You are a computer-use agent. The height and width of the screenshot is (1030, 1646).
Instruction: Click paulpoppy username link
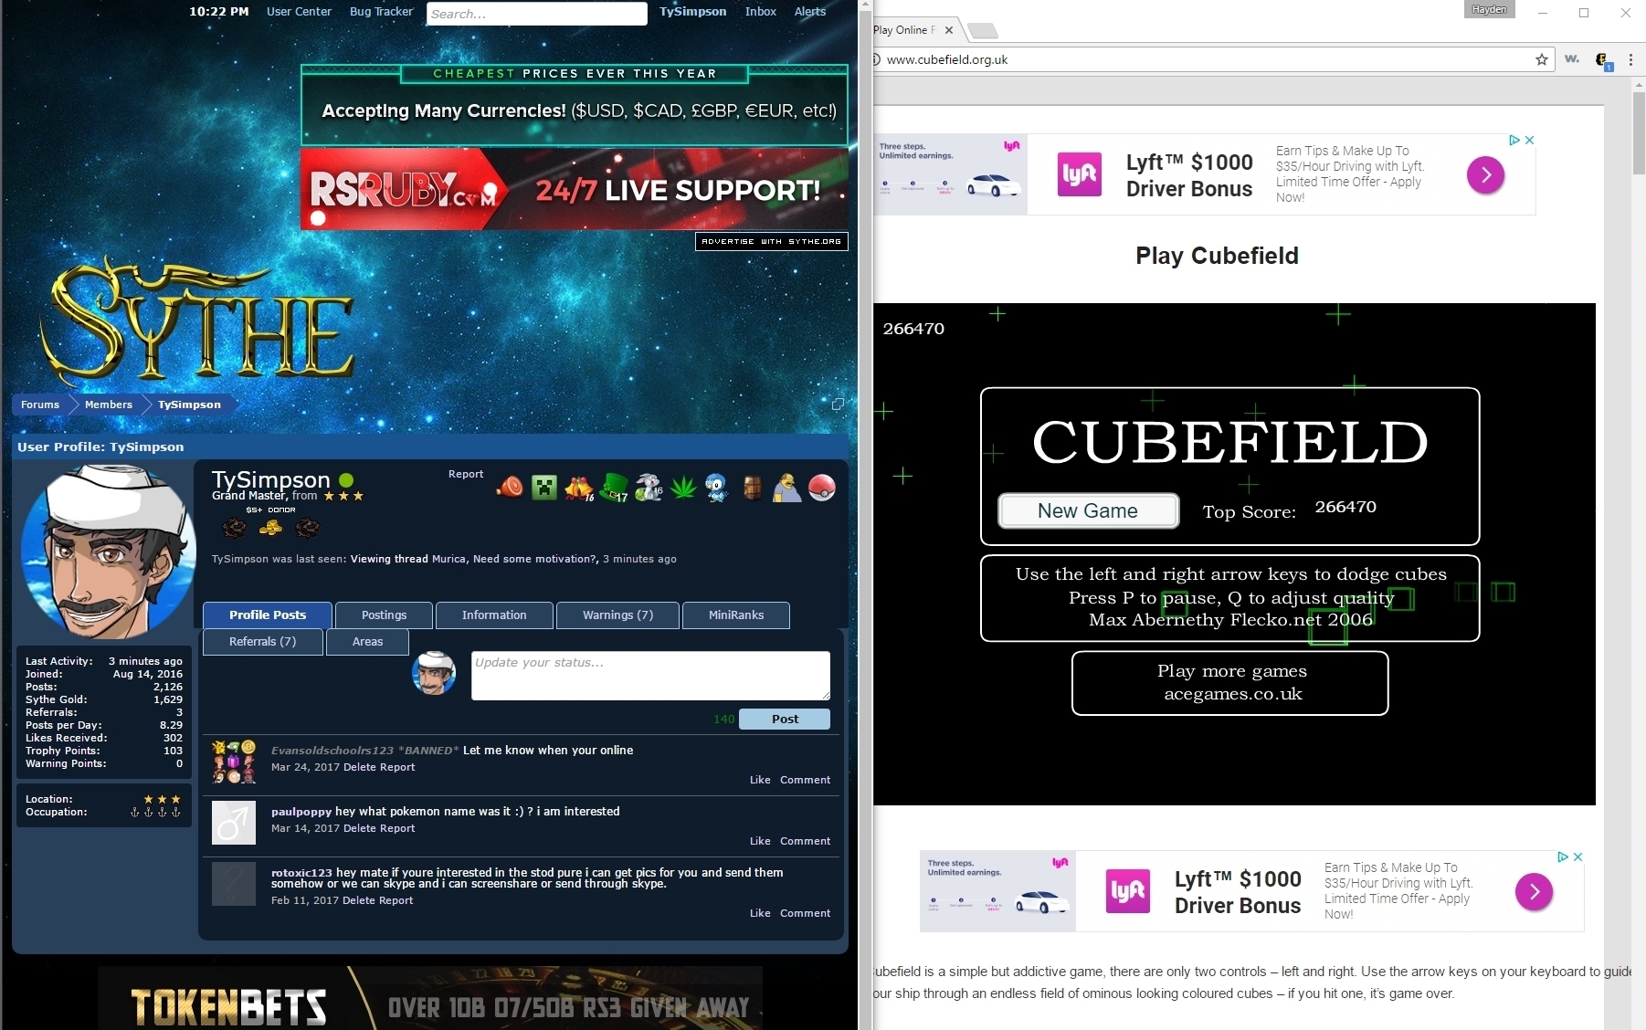coord(301,811)
